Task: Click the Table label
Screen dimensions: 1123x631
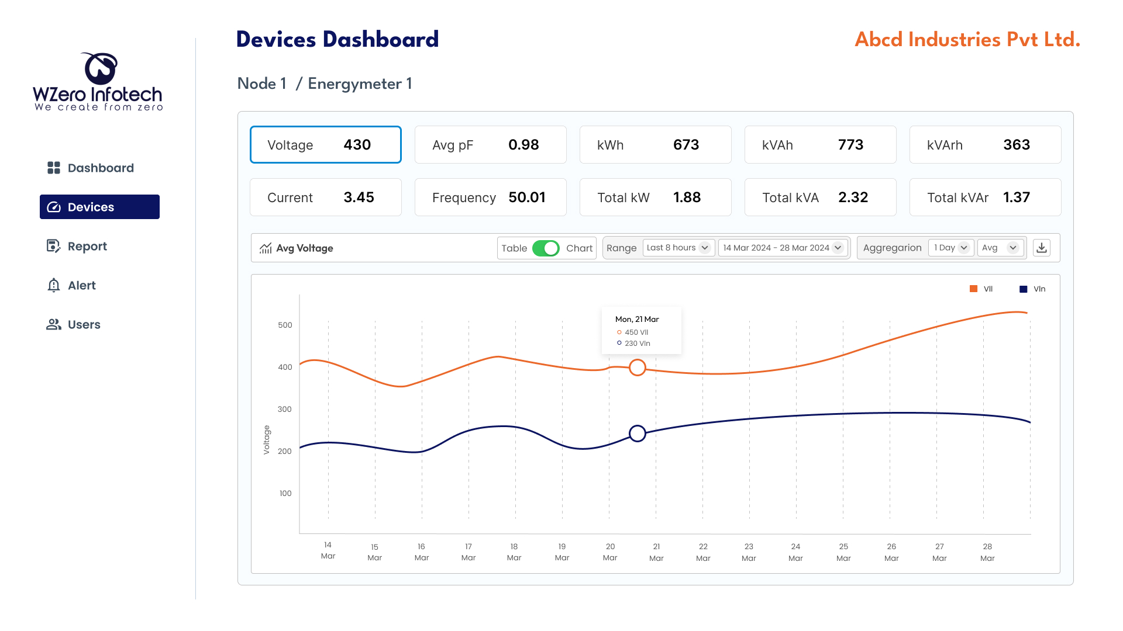Action: pos(514,248)
